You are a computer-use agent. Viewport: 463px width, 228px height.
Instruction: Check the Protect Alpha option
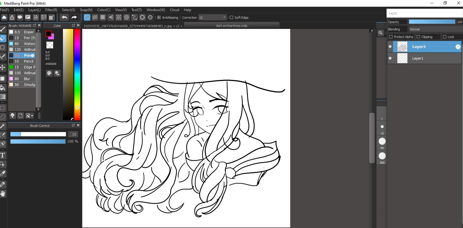391,37
